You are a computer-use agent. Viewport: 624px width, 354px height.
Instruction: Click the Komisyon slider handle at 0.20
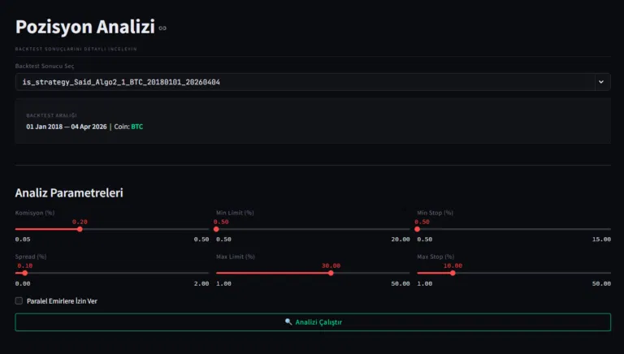click(x=80, y=229)
